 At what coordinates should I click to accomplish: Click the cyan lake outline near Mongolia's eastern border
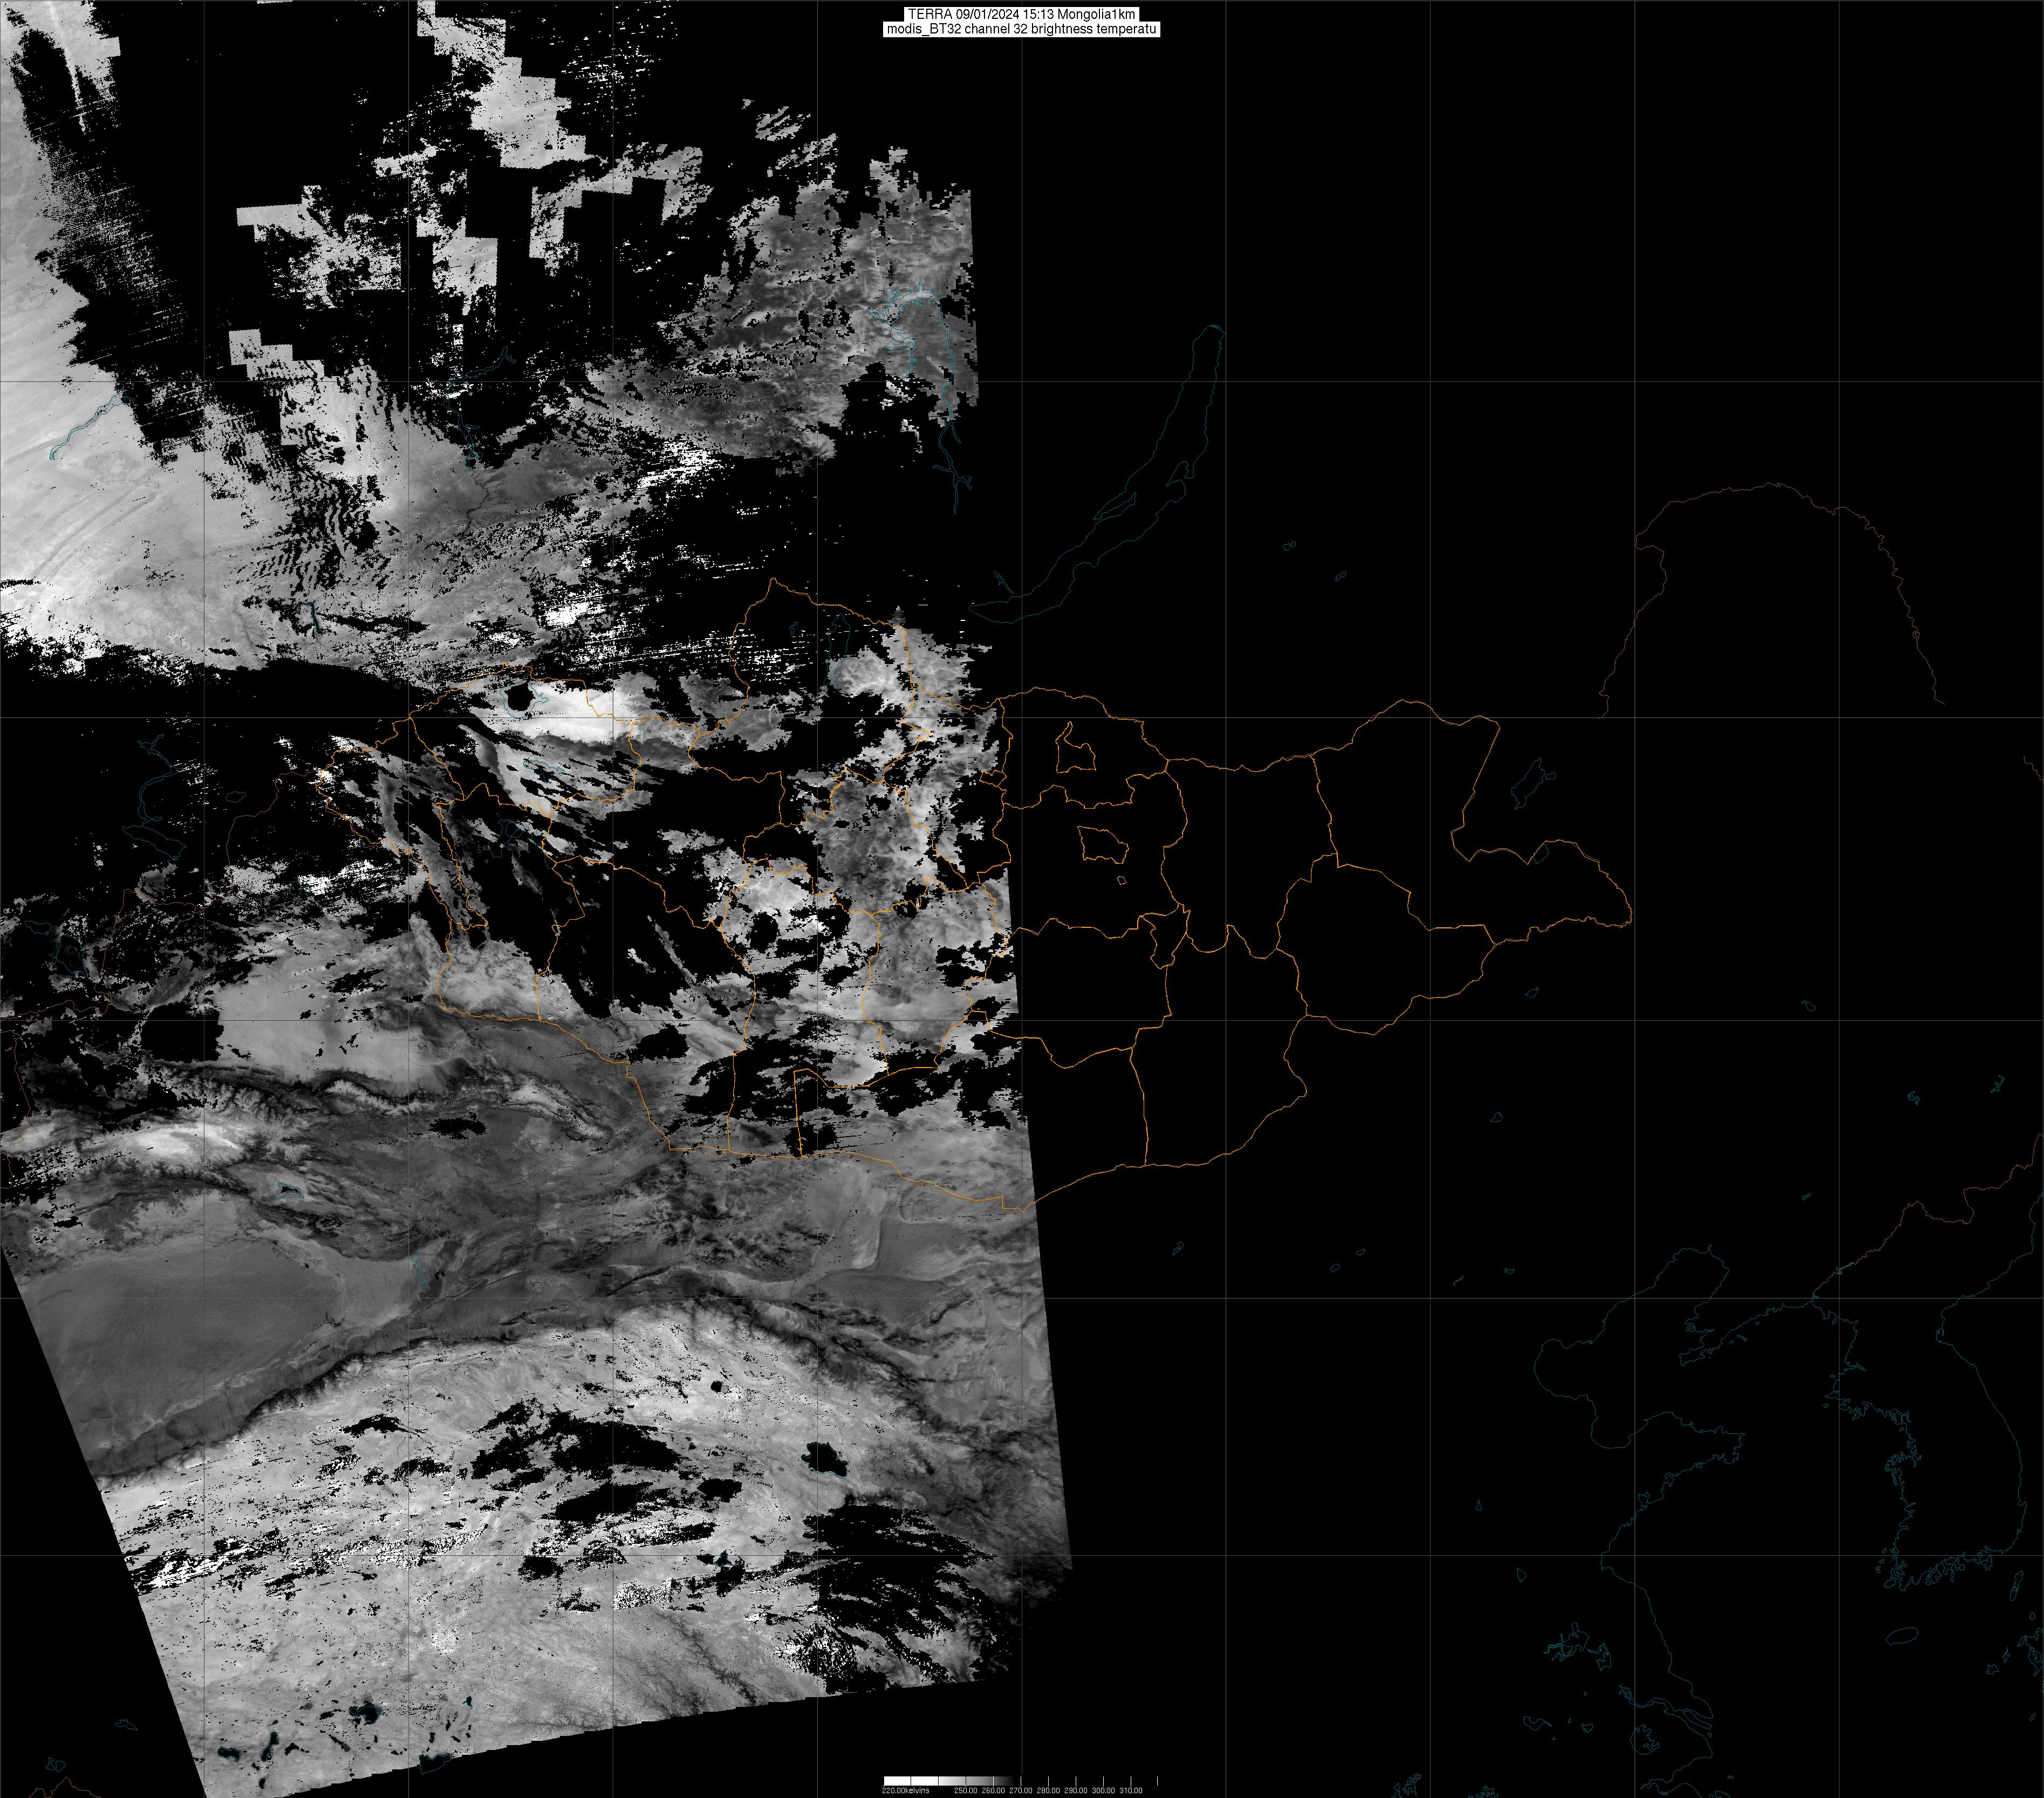pos(1531,783)
